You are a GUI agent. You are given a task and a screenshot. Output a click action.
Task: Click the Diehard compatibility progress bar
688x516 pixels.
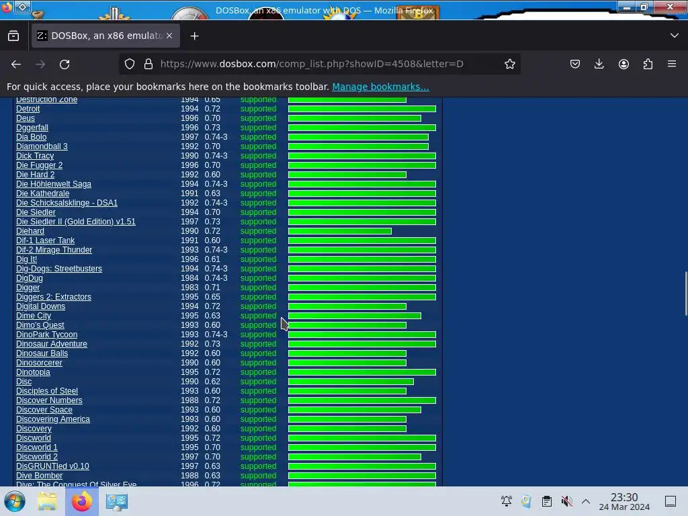point(339,231)
